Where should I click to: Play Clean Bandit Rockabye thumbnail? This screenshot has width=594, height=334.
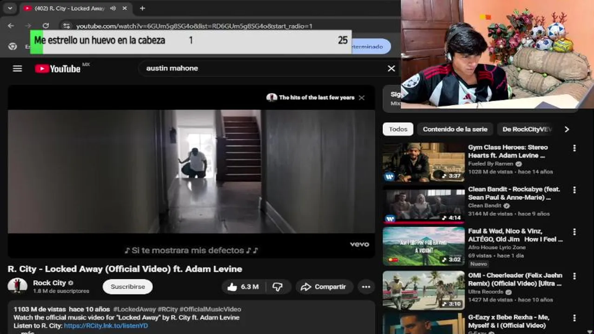click(423, 205)
